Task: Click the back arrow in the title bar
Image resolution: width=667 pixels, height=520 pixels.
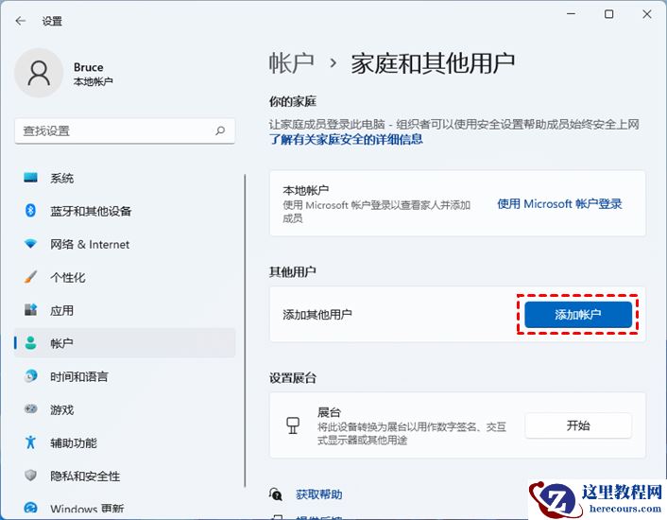Action: tap(20, 21)
